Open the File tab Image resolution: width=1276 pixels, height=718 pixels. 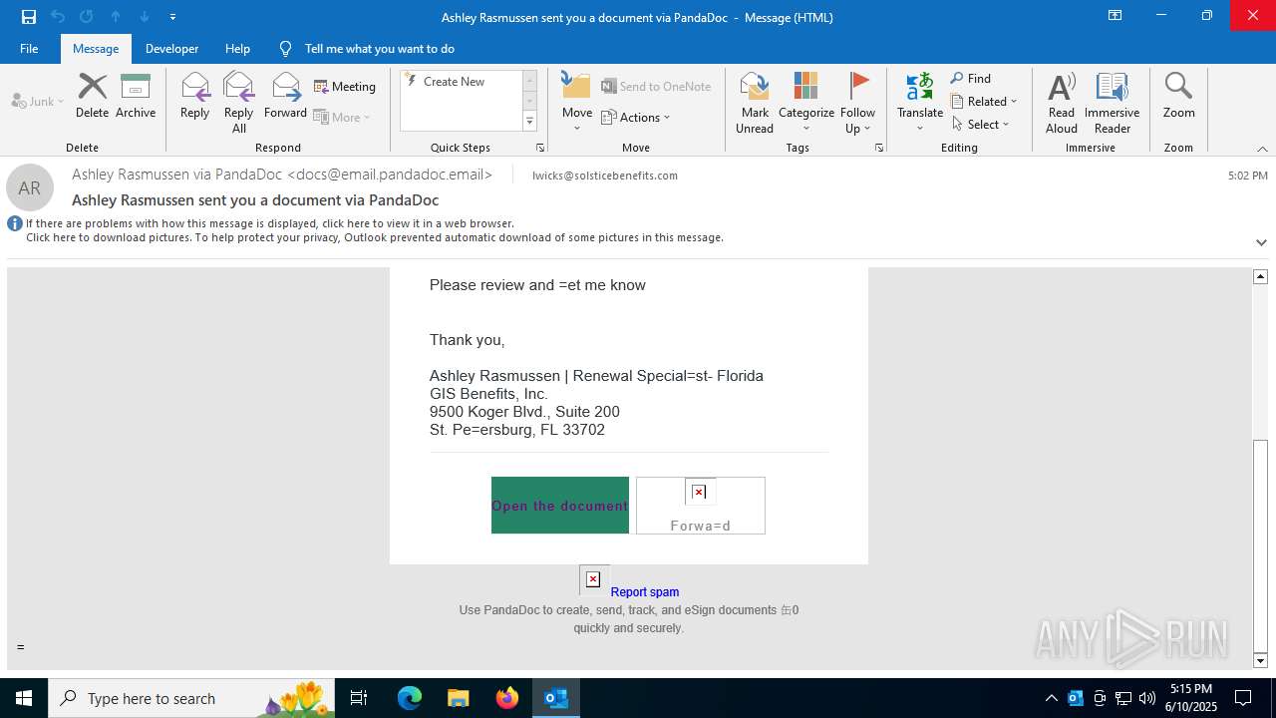(x=29, y=48)
